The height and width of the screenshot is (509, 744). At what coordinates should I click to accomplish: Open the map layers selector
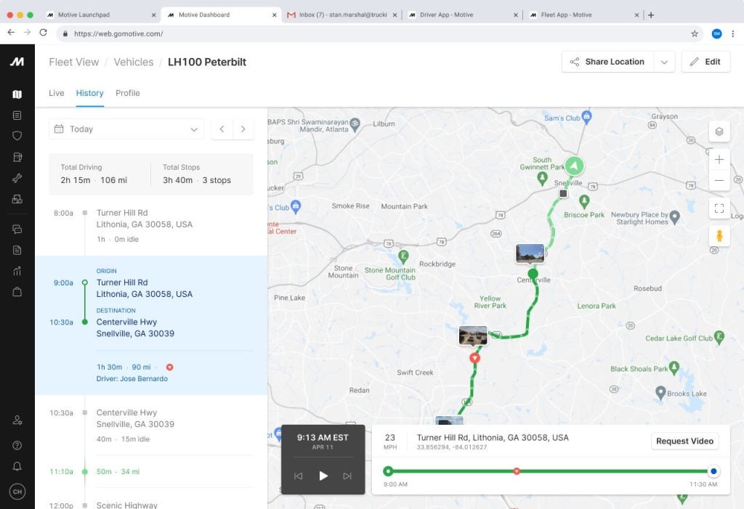tap(718, 131)
